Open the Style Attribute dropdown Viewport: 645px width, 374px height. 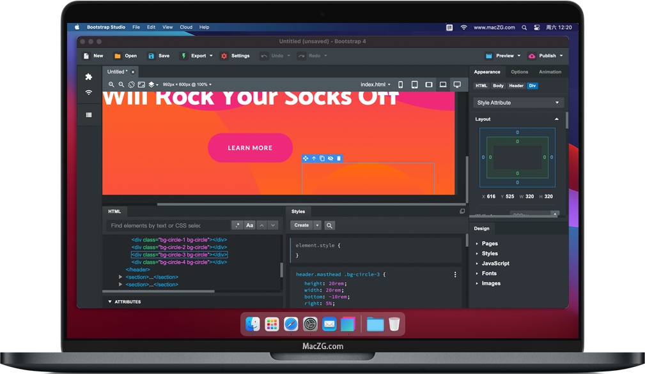click(518, 103)
